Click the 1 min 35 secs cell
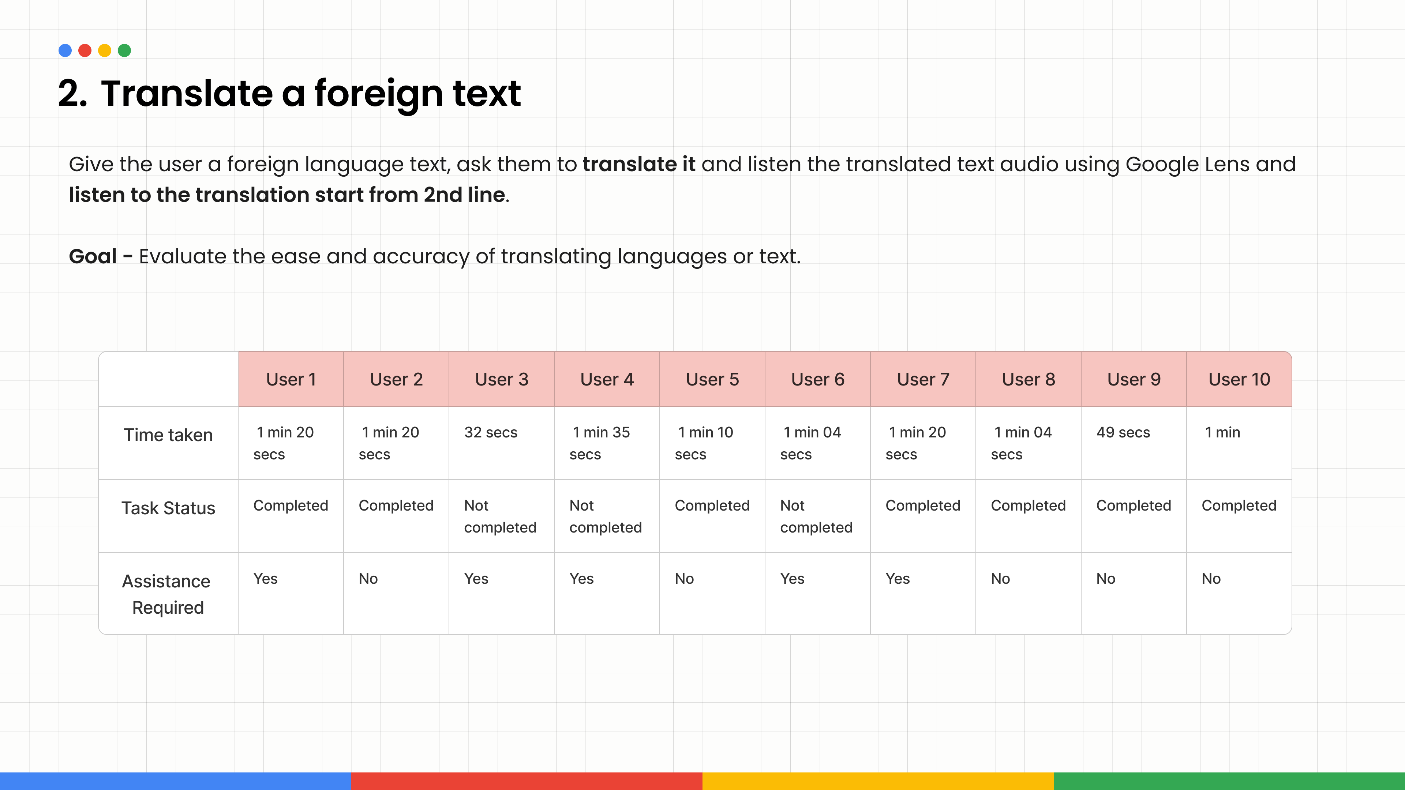This screenshot has width=1405, height=790. 599,443
